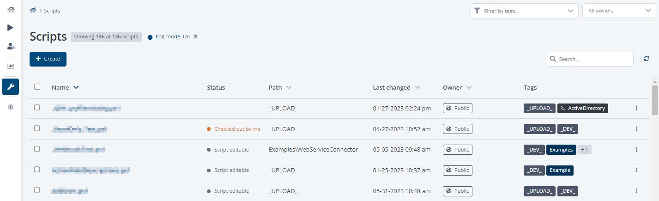Click the Search scripts input field
Screen dimensions: 659x201
(x=593, y=59)
